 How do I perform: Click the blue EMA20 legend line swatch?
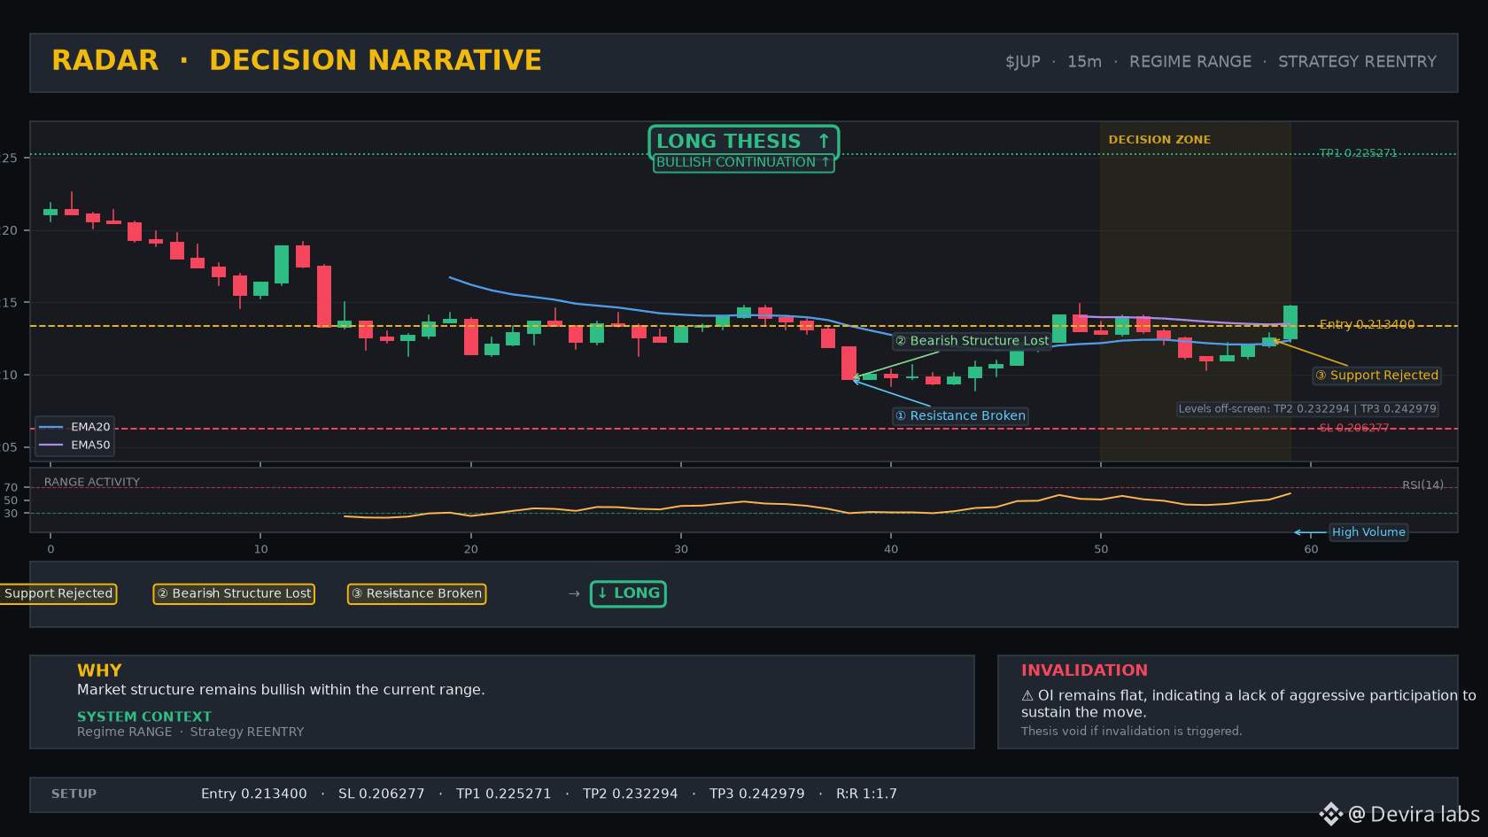(x=51, y=427)
